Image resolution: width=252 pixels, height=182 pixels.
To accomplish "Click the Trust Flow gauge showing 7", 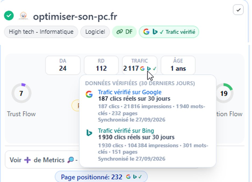I will (x=21, y=93).
